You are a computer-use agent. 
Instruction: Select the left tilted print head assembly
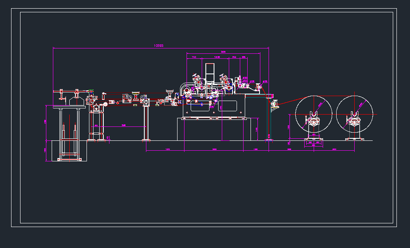click(198, 83)
